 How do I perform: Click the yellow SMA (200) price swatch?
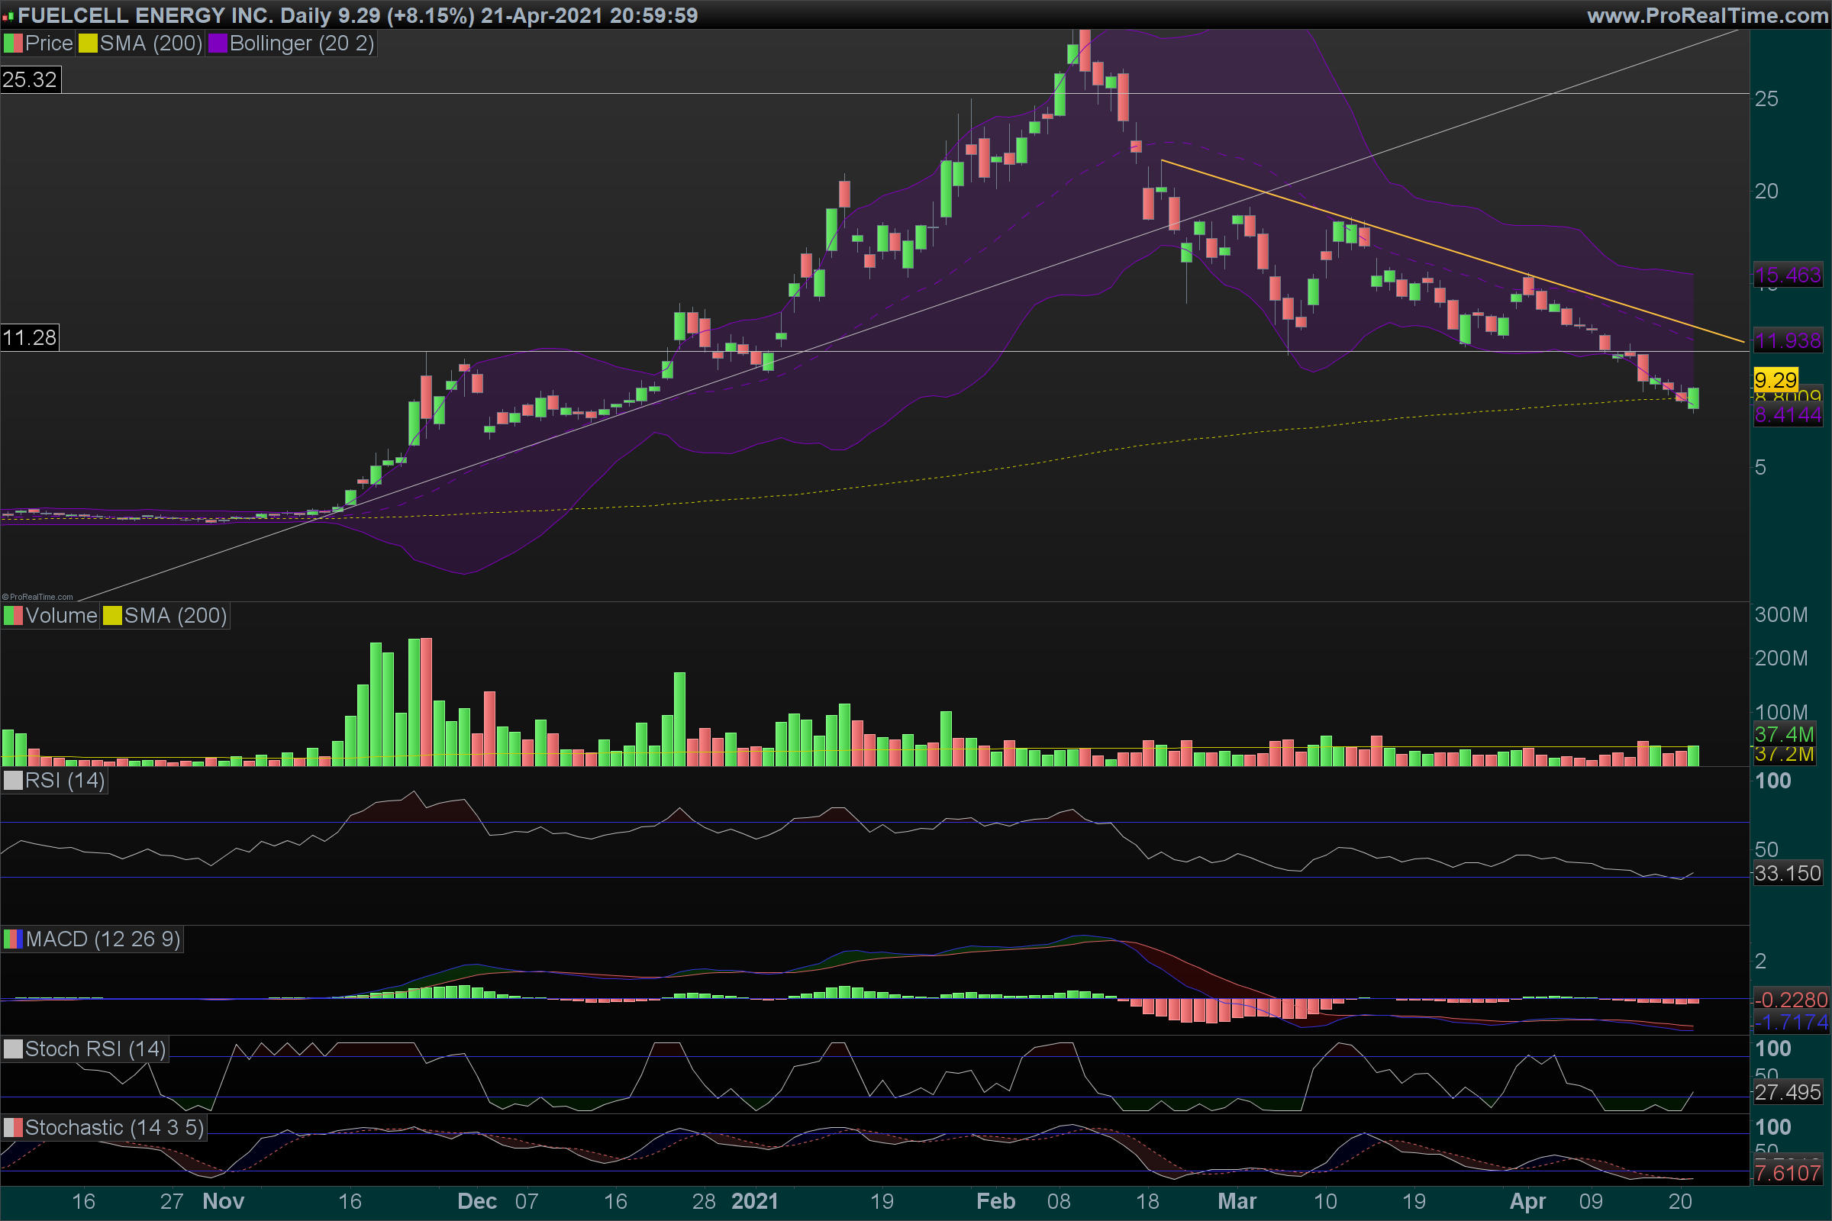pyautogui.click(x=87, y=43)
